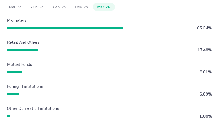View the Dec '25 quarter data

click(x=81, y=7)
